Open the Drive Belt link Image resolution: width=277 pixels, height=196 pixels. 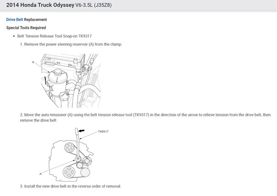click(14, 20)
